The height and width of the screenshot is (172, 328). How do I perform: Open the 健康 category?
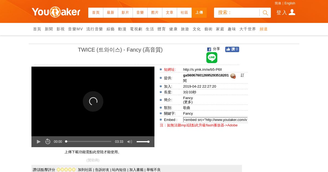coord(173,29)
